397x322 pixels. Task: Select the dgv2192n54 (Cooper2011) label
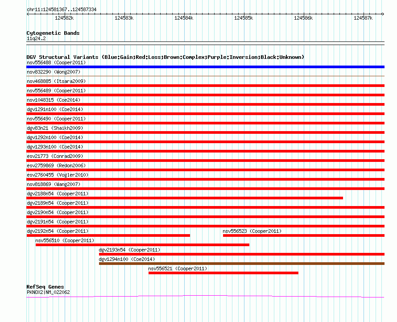(x=58, y=231)
